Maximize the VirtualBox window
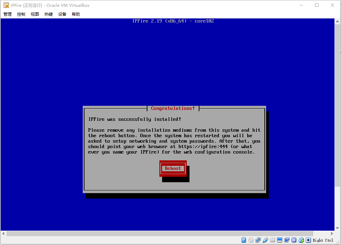The height and width of the screenshot is (245, 341). [317, 5]
